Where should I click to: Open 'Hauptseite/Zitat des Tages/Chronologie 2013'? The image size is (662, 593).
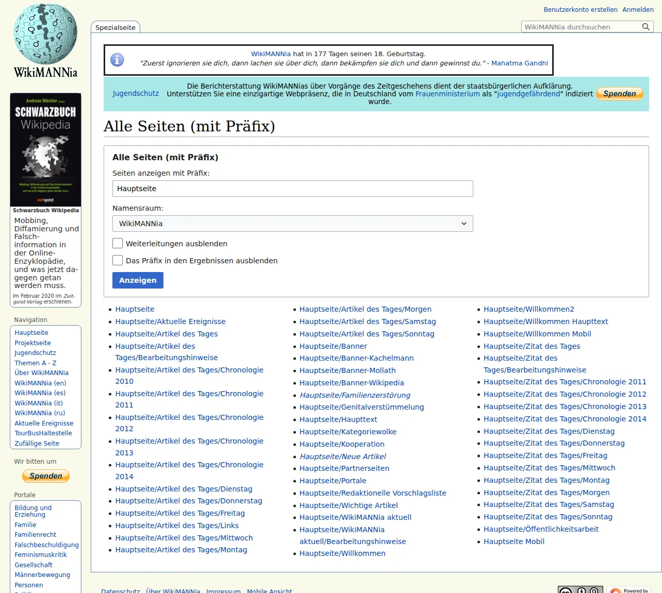565,406
